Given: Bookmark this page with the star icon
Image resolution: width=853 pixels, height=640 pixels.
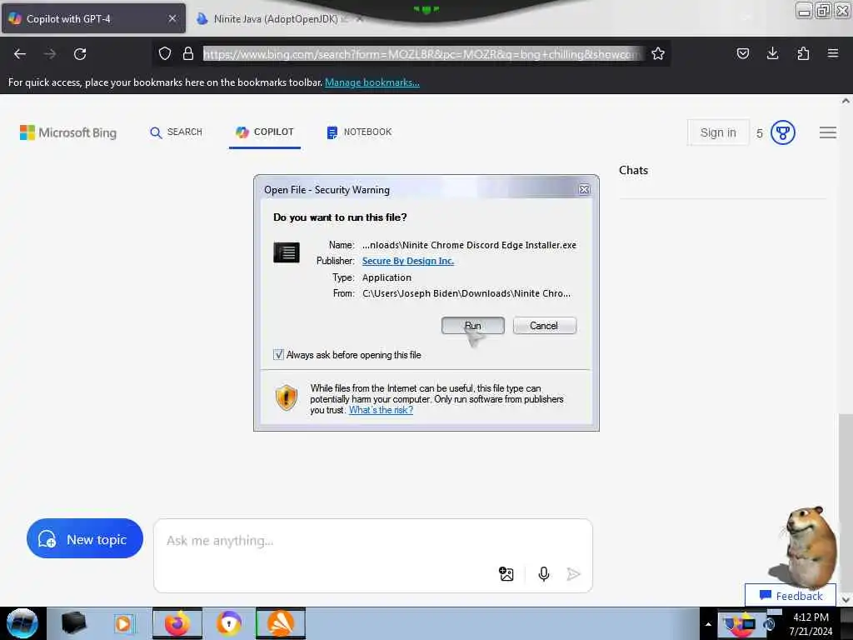Looking at the screenshot, I should pyautogui.click(x=658, y=53).
